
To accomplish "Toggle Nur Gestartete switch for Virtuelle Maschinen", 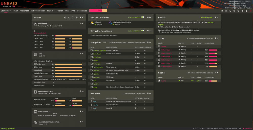I will point(143,31).
